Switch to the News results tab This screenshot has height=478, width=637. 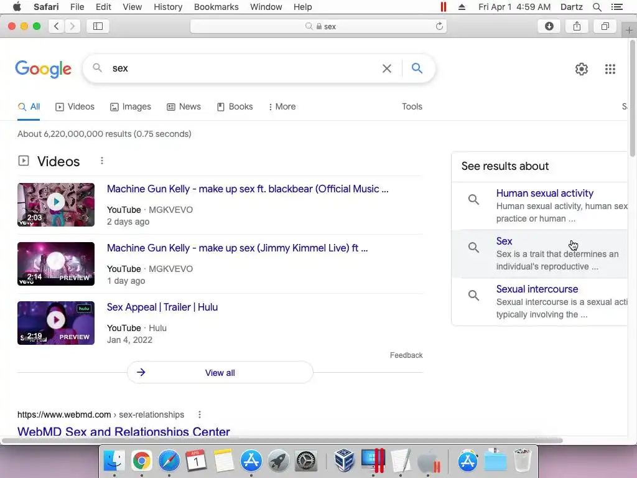[x=184, y=106]
